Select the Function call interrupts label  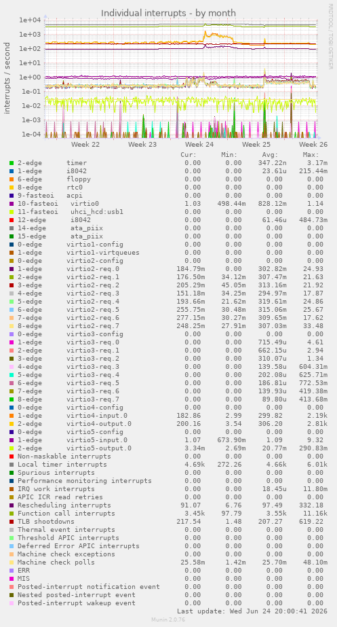[x=66, y=514]
